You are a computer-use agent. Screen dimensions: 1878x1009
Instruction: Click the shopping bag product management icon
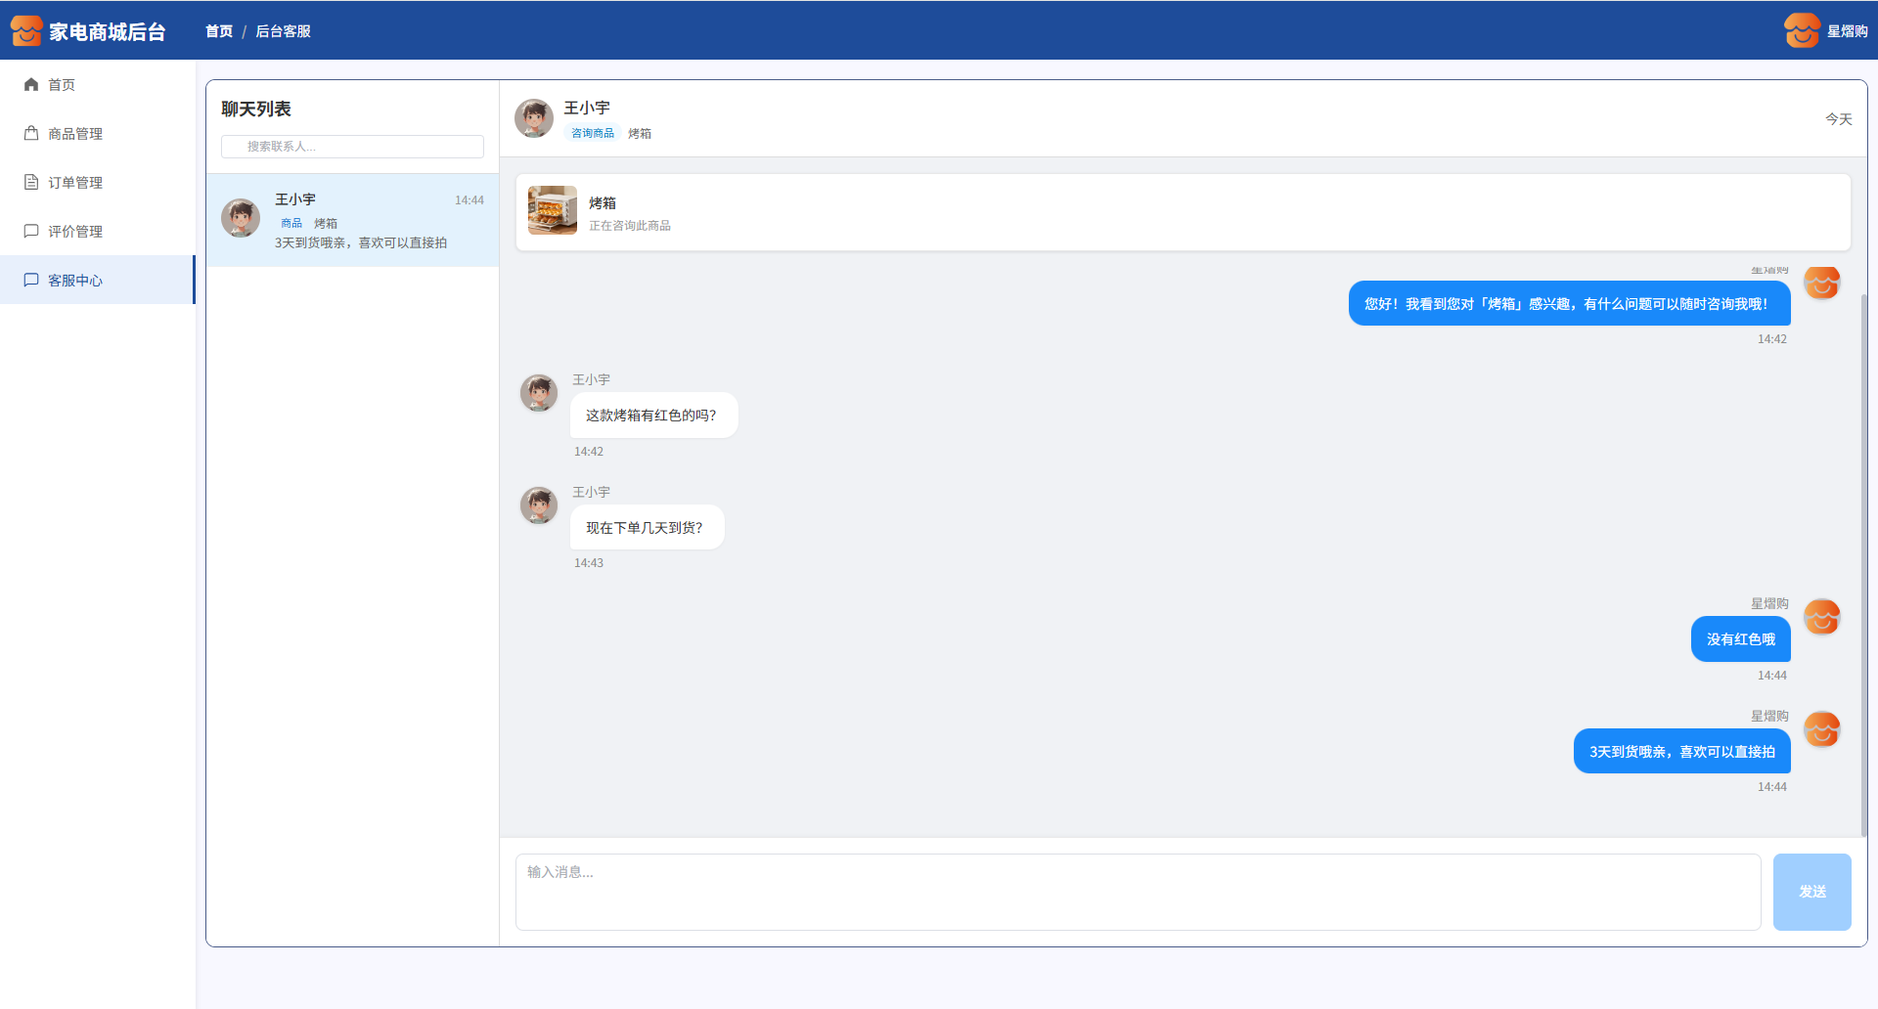31,134
